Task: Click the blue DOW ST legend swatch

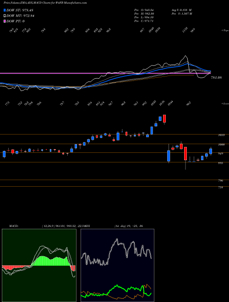Action: coord(5,10)
